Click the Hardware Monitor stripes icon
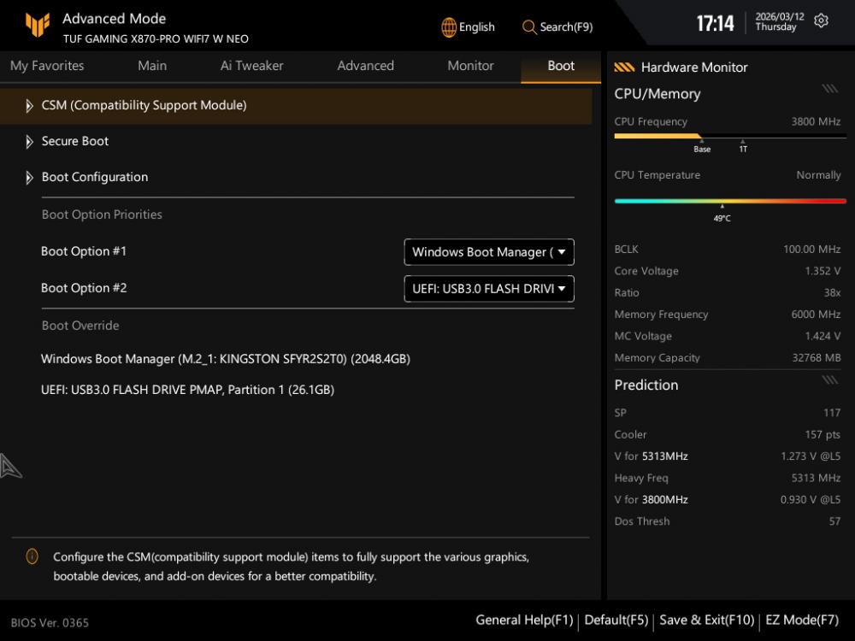The image size is (855, 641). pos(624,68)
